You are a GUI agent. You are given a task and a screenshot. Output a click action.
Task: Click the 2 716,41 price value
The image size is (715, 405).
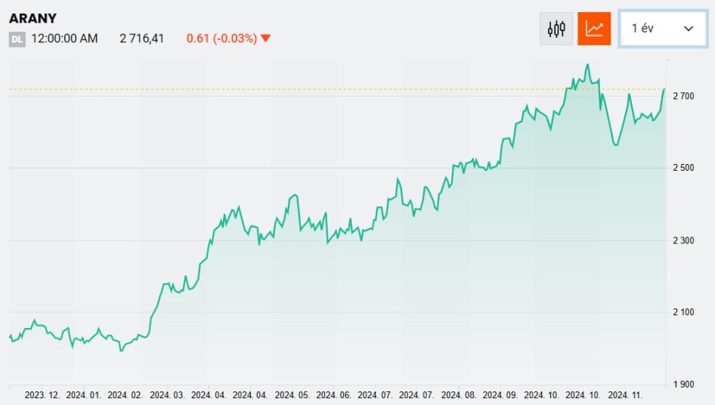(x=142, y=39)
